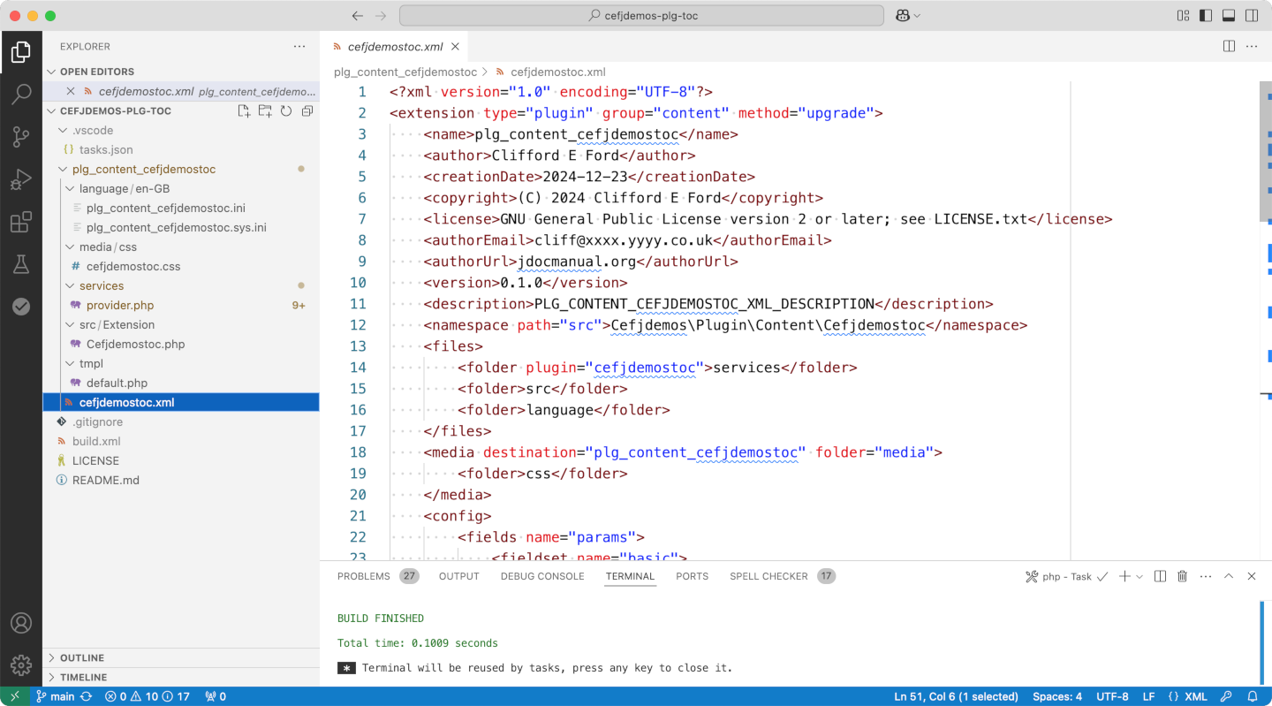The width and height of the screenshot is (1272, 706).
Task: Click errors and warnings count in status bar
Action: [148, 696]
